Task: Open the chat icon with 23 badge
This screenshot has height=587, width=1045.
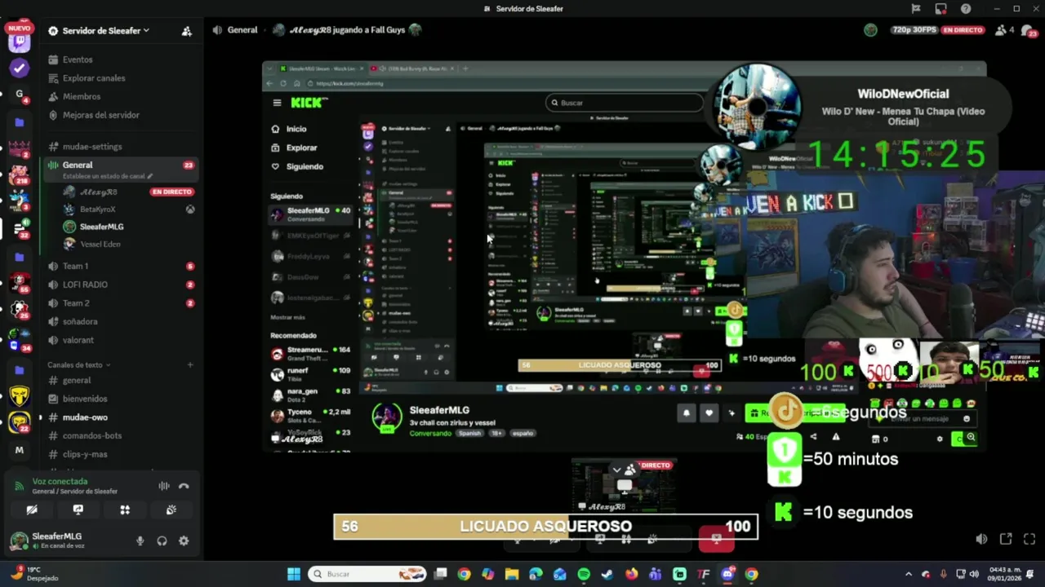Action: pos(1029,30)
